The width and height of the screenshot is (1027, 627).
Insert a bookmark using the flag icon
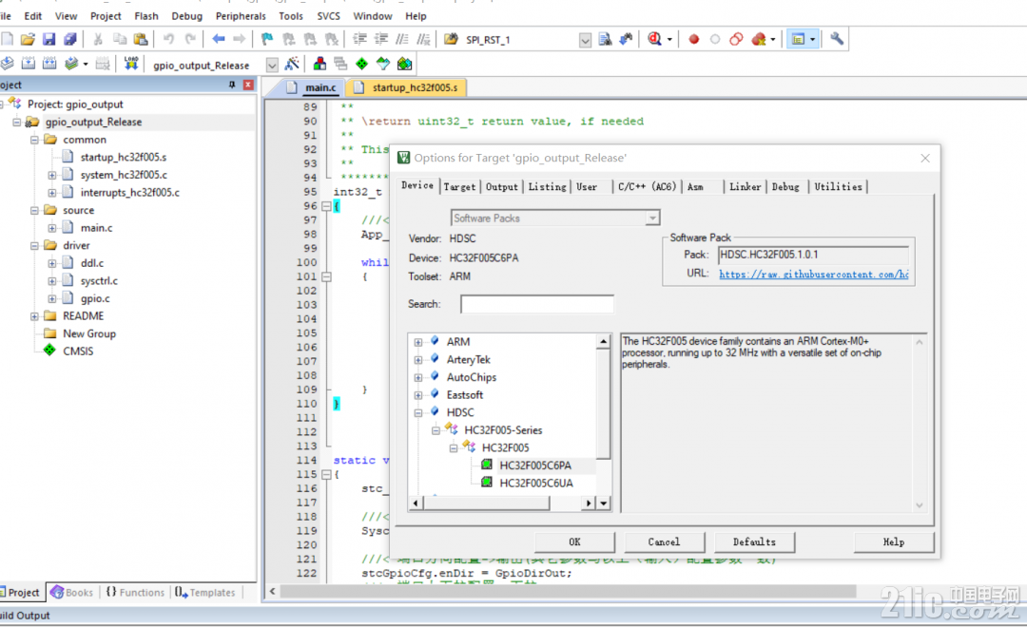coord(267,39)
